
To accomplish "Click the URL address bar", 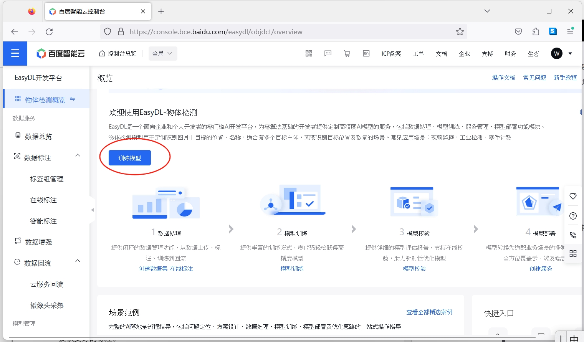I will (284, 32).
